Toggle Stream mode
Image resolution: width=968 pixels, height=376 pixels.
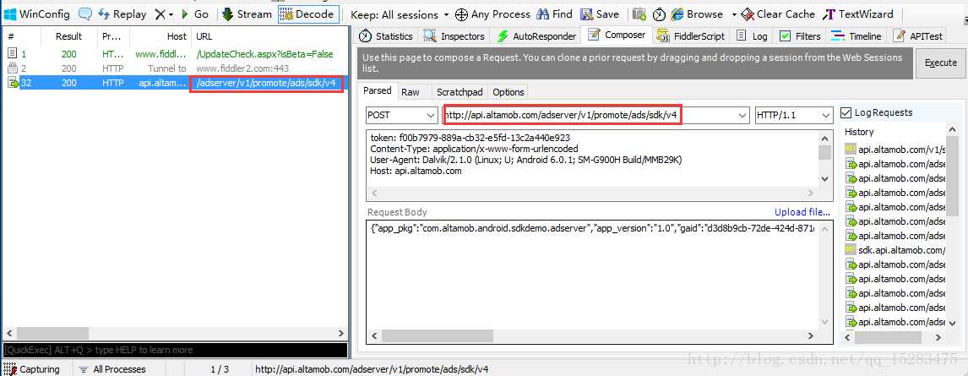pos(247,14)
